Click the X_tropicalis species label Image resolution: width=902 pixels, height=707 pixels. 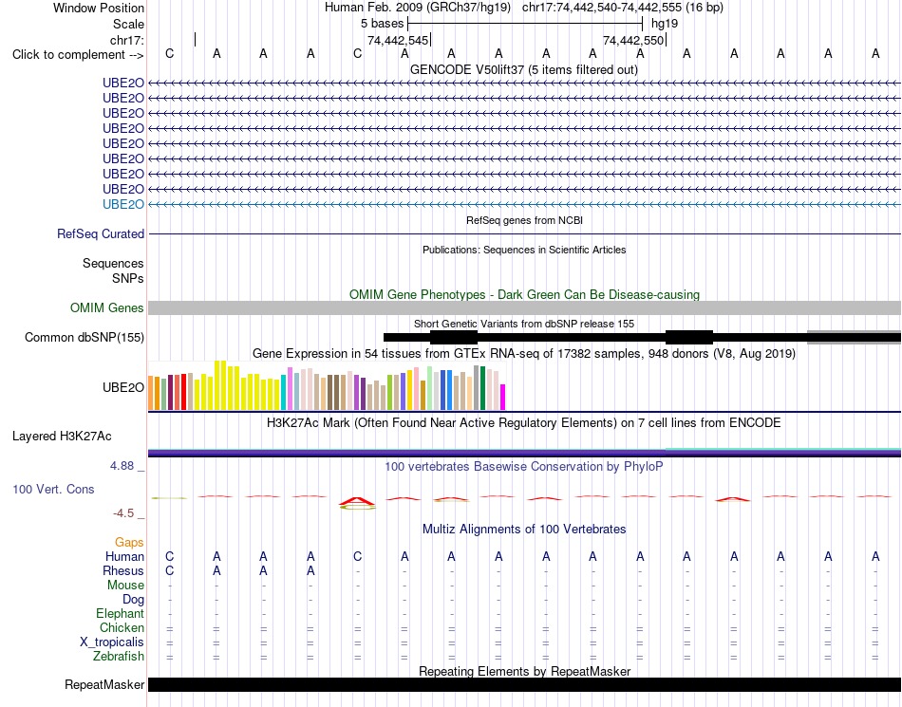112,642
